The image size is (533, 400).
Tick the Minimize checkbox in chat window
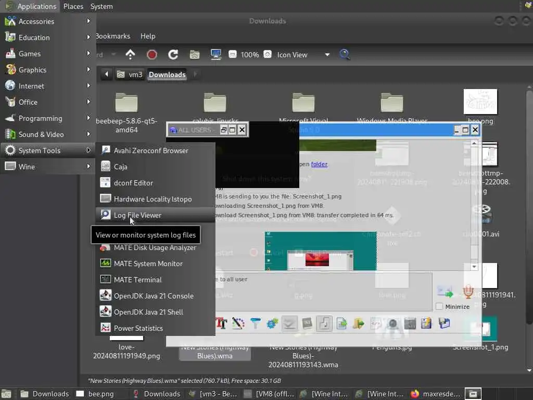click(439, 306)
